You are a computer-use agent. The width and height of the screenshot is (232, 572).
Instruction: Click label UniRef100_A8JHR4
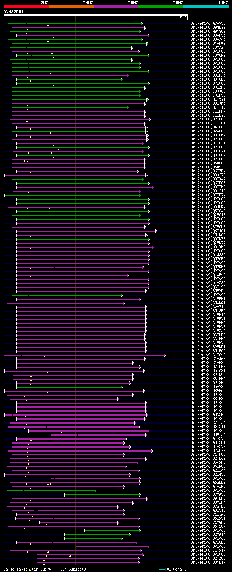(x=208, y=207)
